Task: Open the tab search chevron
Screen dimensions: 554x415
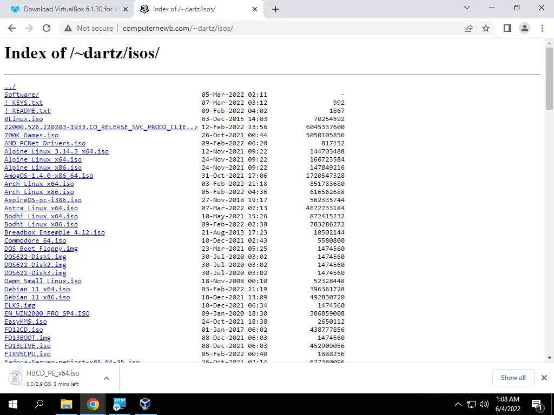Action: tap(467, 8)
